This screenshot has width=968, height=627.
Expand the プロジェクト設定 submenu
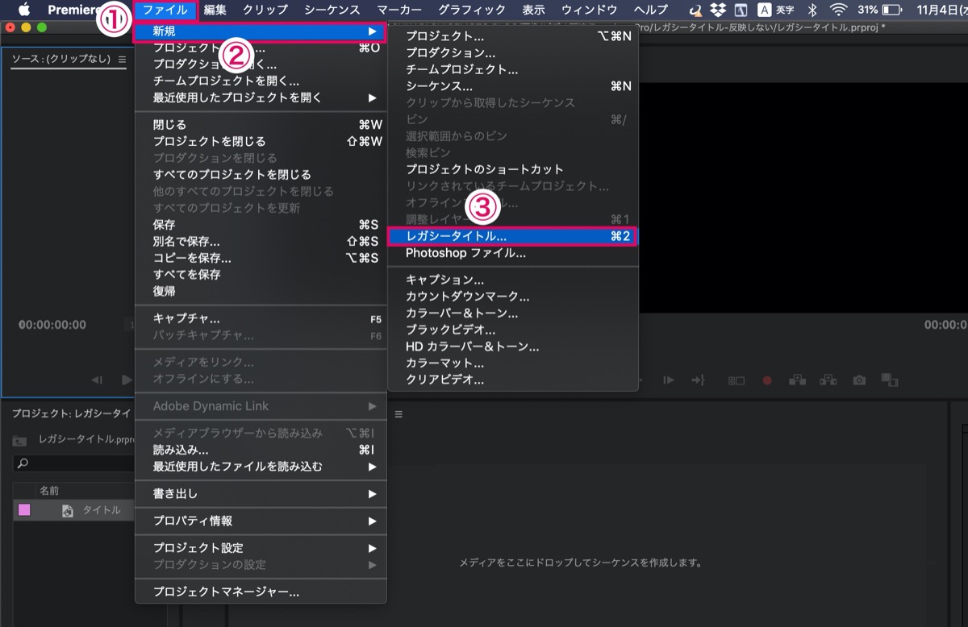coord(261,548)
